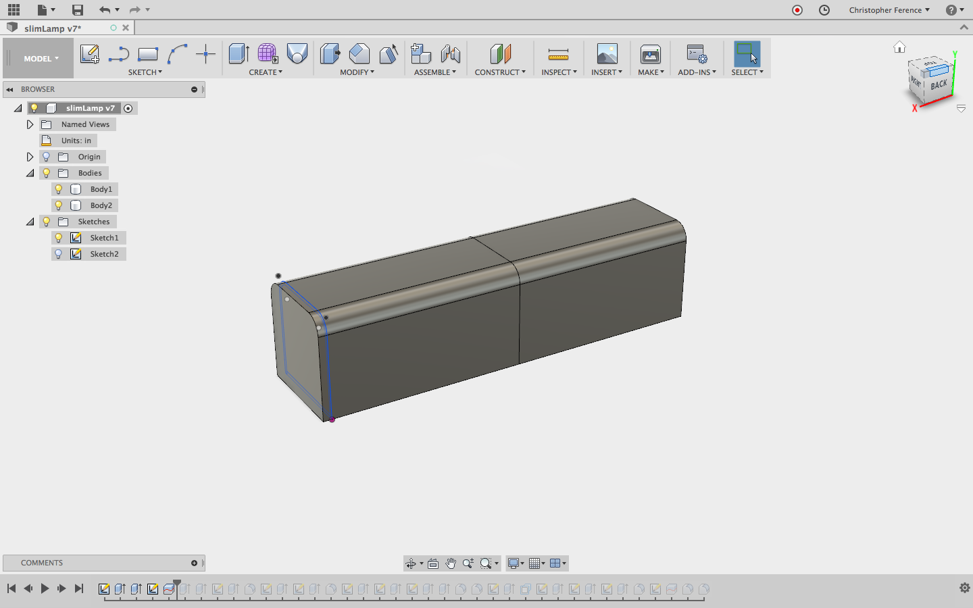Collapse the slimLamp v7 root node
This screenshot has width=973, height=608.
pos(18,108)
